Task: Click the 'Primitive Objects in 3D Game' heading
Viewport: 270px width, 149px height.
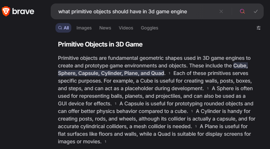Action: tap(100, 44)
